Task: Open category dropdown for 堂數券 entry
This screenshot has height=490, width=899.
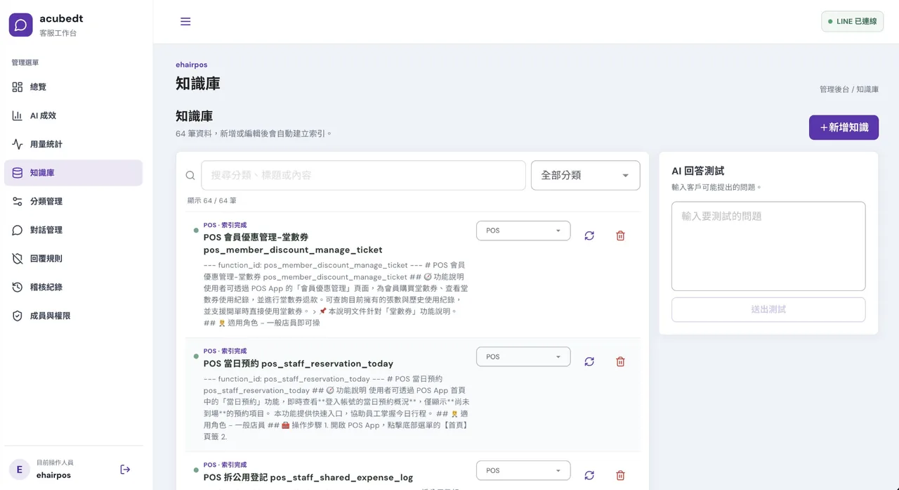Action: click(523, 231)
